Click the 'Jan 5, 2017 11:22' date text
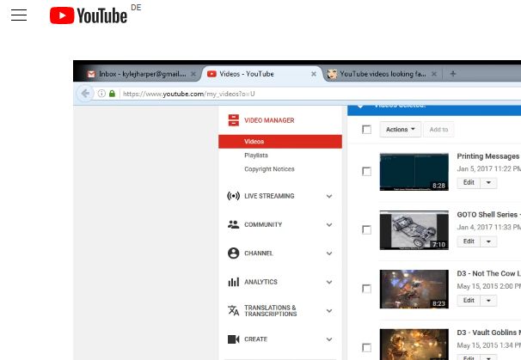 coord(488,168)
